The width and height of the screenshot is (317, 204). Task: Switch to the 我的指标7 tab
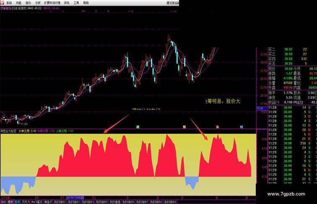point(142,202)
